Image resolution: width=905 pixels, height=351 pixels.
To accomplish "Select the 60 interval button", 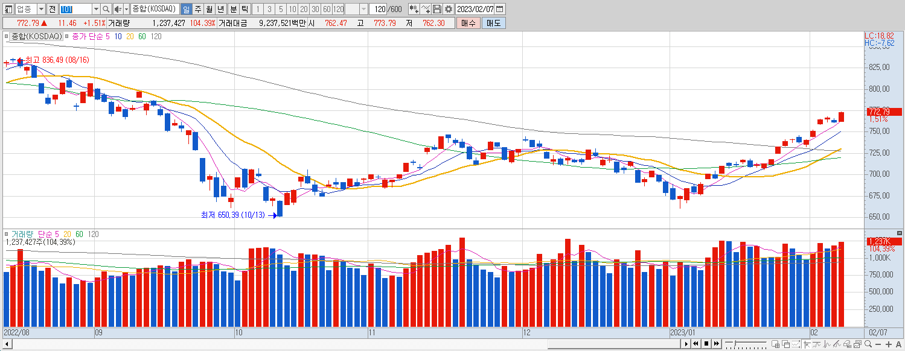I will point(327,9).
